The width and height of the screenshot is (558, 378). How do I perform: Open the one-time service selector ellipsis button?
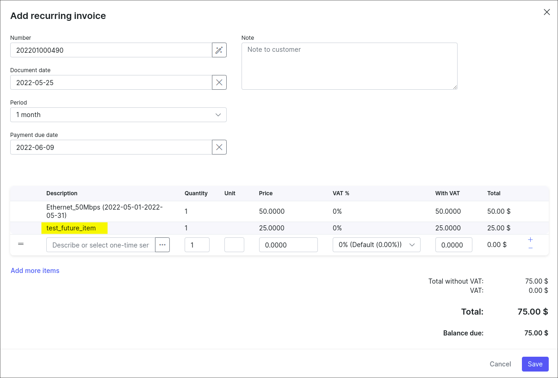pos(162,245)
